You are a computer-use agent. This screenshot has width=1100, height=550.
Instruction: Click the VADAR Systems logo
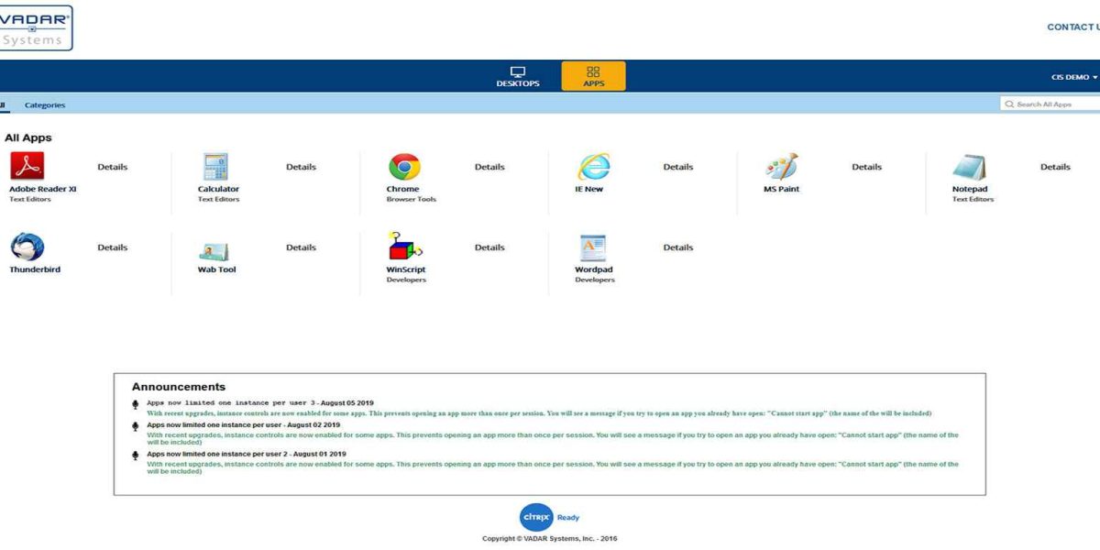tap(37, 28)
